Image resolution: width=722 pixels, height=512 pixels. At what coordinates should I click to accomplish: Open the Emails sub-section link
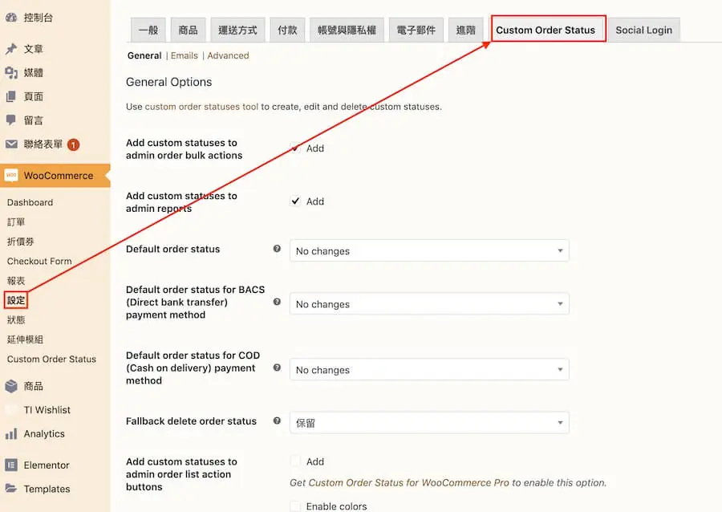[185, 55]
